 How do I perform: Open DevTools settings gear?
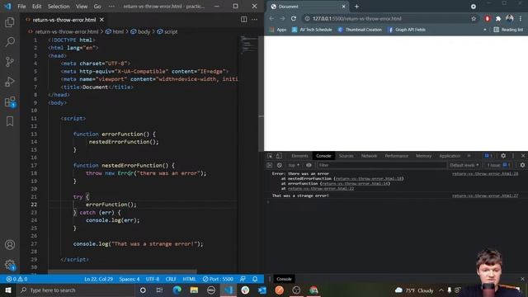point(503,156)
